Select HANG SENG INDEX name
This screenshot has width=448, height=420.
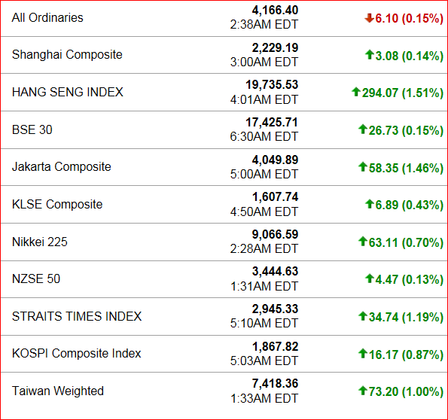coord(68,92)
